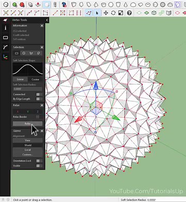Screen dimensions: 186x202
Task: Click the red square with diagonals icon
Action: click(x=63, y=13)
